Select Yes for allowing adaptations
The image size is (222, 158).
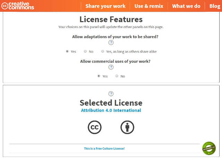point(67,51)
